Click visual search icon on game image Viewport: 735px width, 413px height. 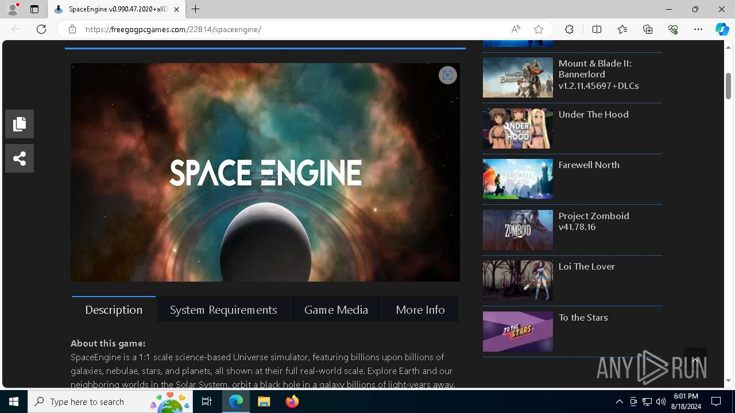pyautogui.click(x=448, y=75)
